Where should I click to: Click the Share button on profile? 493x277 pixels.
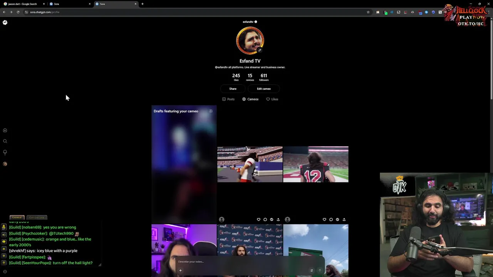(233, 89)
